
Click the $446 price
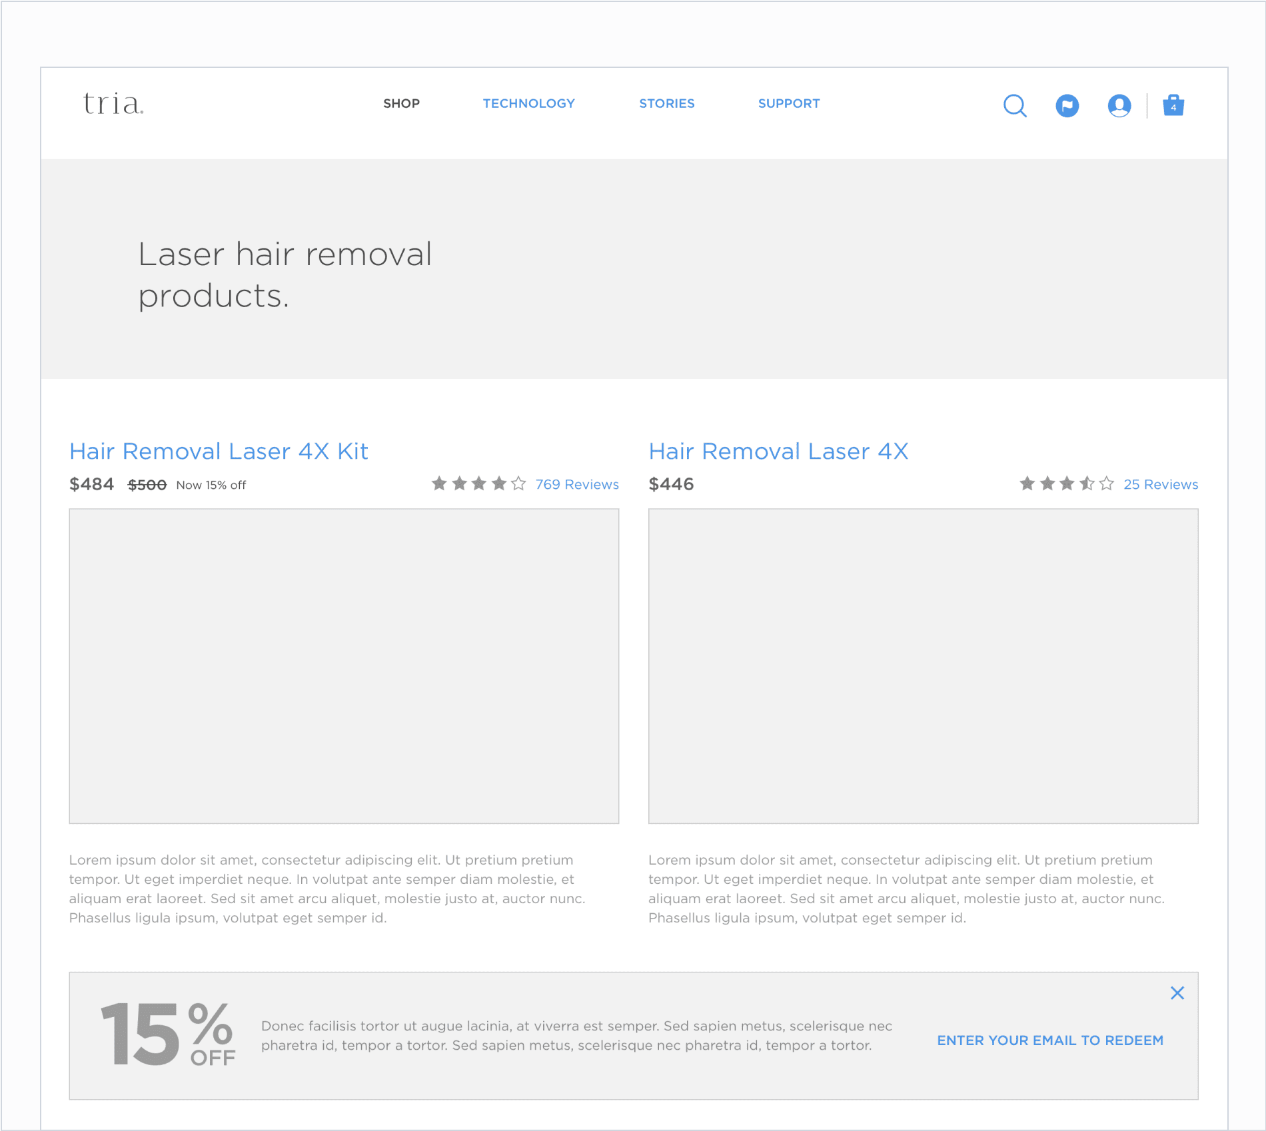(671, 484)
